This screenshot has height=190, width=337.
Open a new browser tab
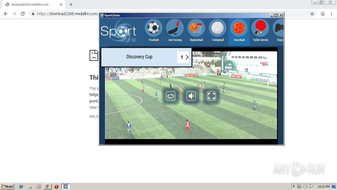point(71,4)
